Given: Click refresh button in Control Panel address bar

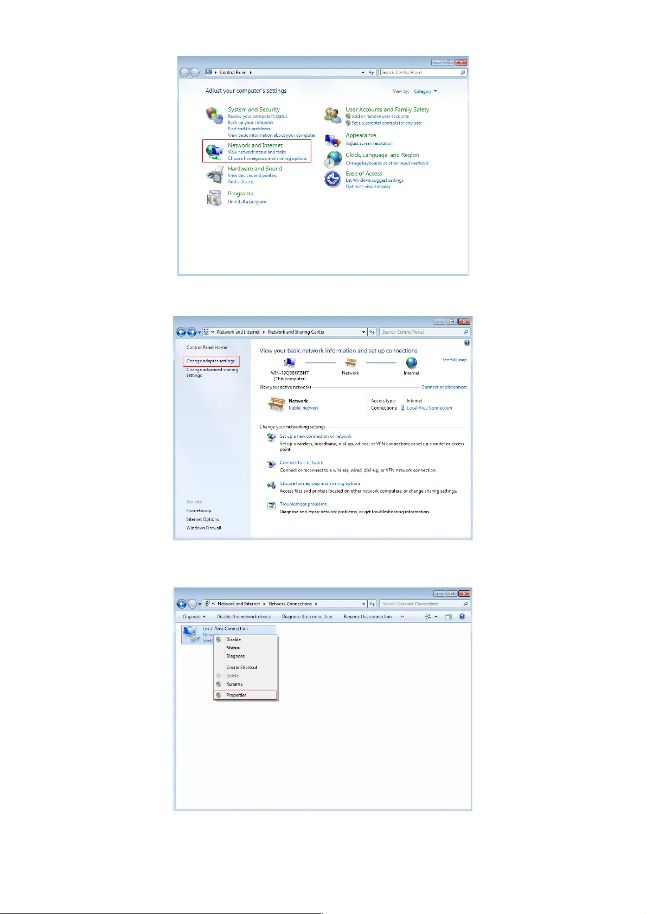Looking at the screenshot, I should click(x=372, y=72).
